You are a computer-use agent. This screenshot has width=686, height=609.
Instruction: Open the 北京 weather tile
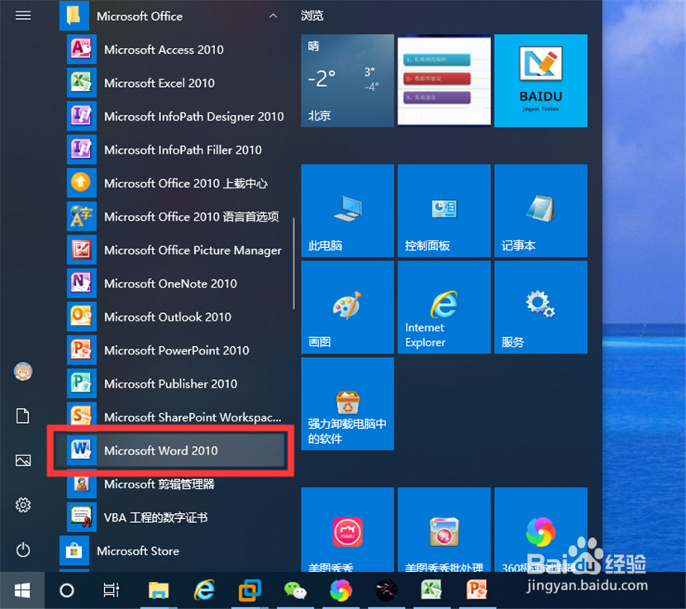click(x=347, y=81)
